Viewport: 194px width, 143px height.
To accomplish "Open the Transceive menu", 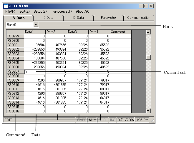I will point(61,11).
